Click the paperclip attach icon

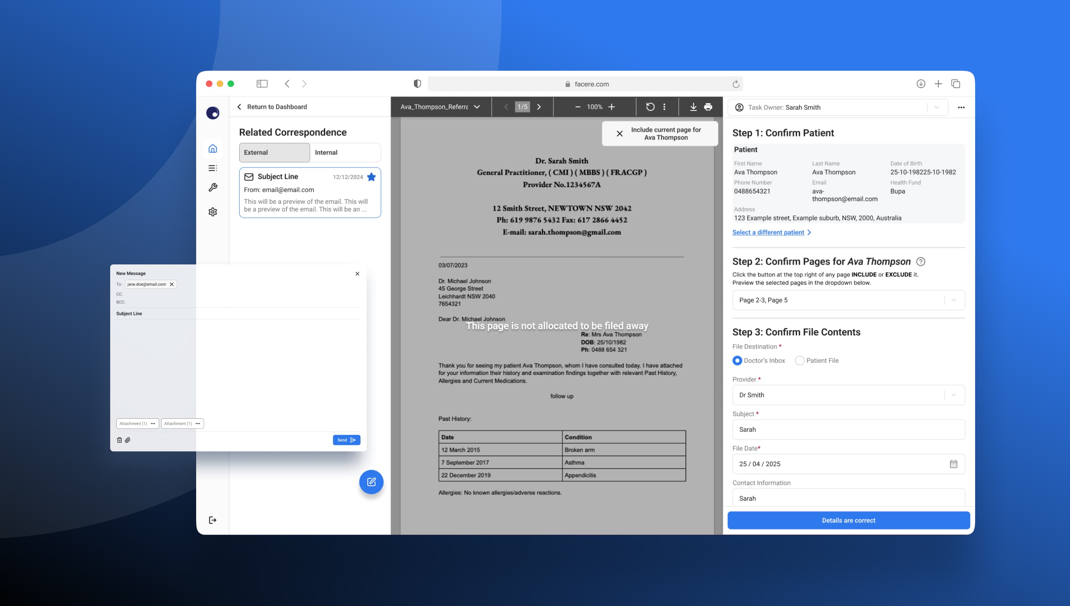coord(128,440)
